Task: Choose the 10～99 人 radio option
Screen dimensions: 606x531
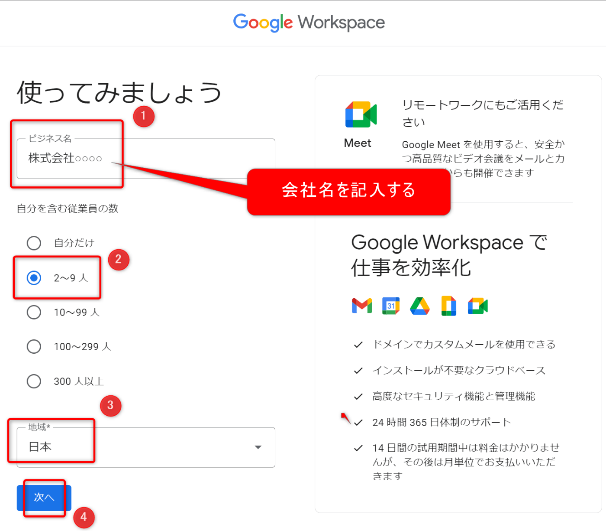Action: pyautogui.click(x=34, y=312)
